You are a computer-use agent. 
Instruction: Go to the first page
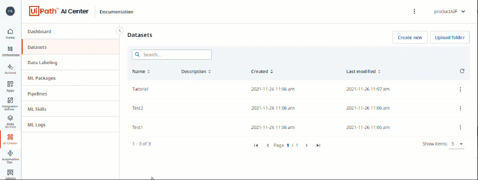pos(256,145)
